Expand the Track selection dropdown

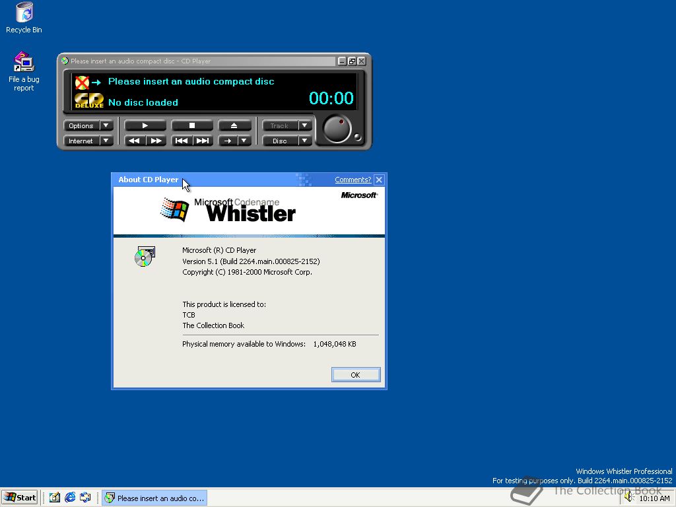click(x=305, y=125)
